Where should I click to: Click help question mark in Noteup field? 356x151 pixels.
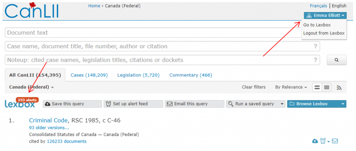(315, 60)
